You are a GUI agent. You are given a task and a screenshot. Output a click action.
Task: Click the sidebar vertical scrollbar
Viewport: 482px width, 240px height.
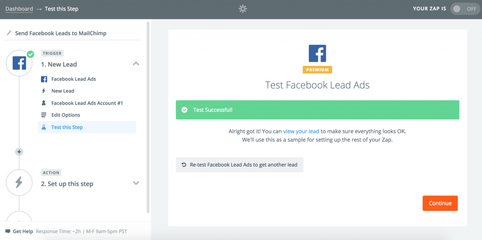[148, 117]
